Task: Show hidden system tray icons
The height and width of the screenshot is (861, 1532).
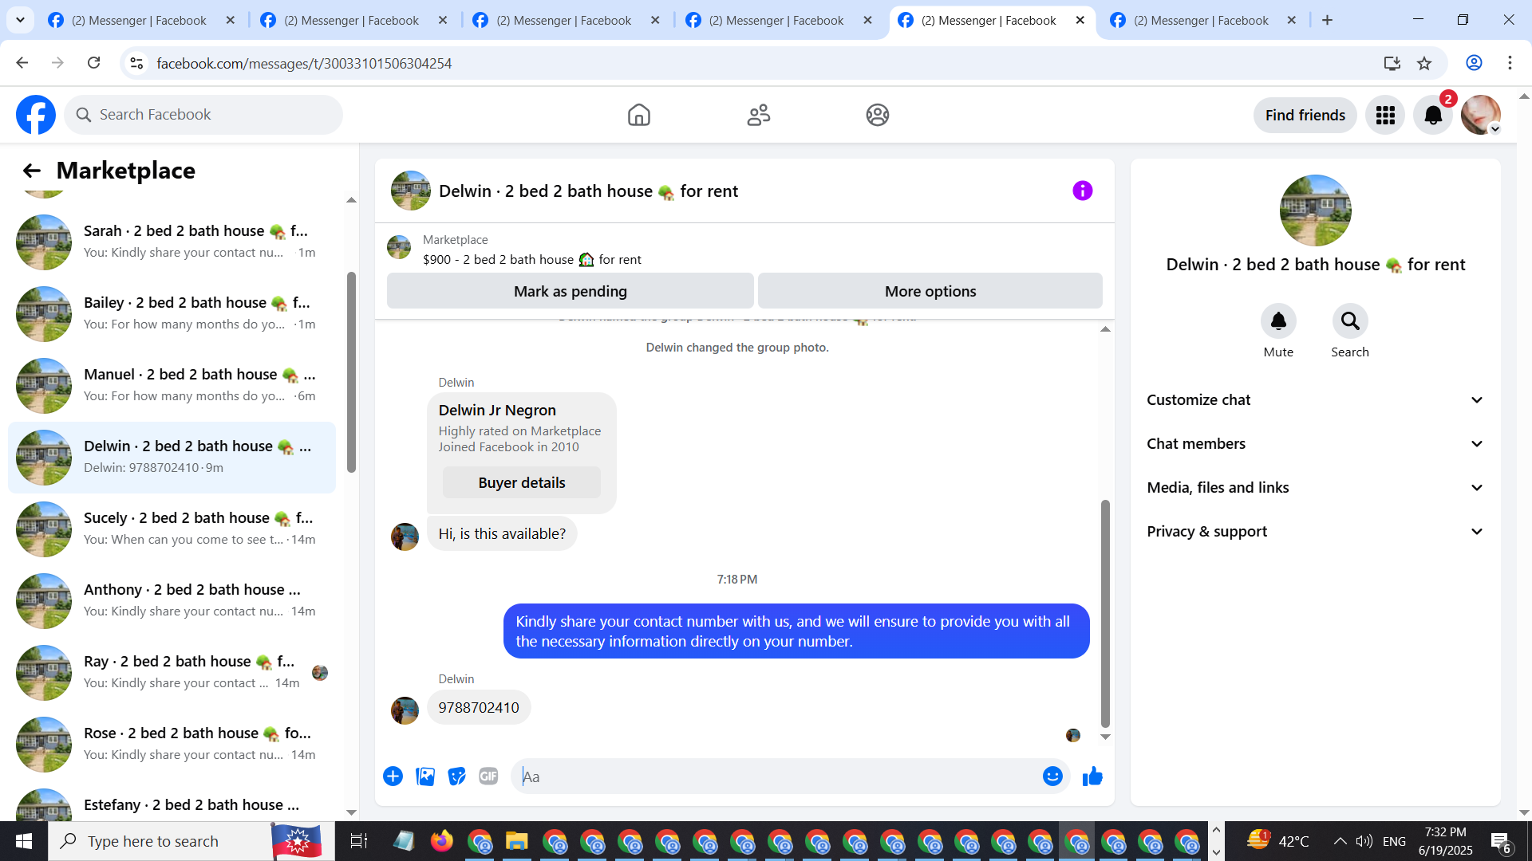Action: coord(1340,841)
